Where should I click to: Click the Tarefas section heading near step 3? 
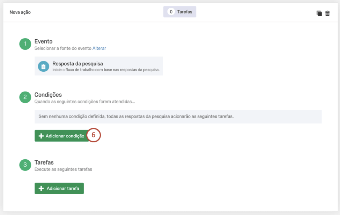tap(44, 162)
